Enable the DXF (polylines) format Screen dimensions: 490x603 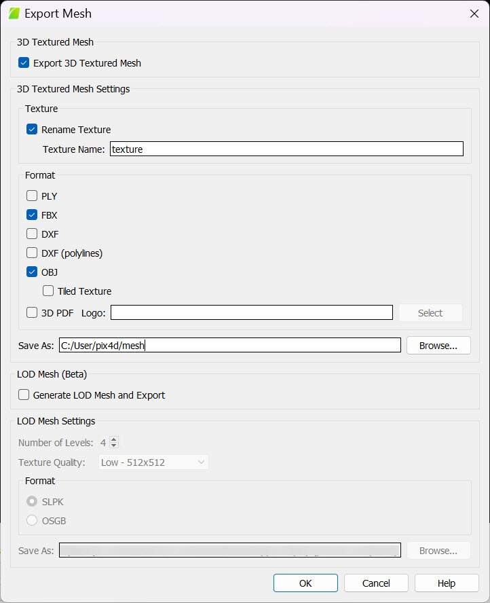pyautogui.click(x=31, y=252)
